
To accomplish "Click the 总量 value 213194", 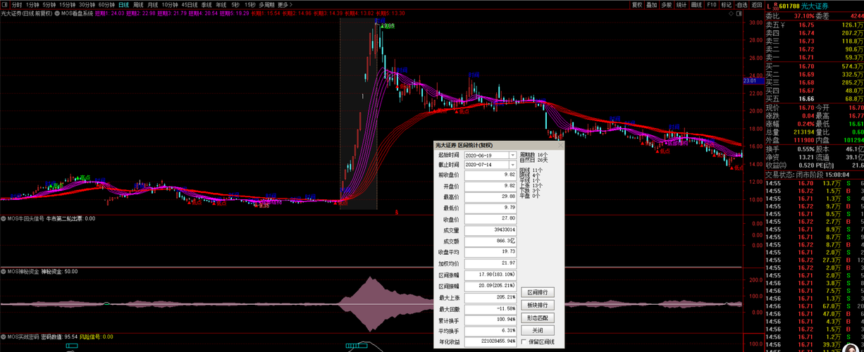I will click(x=803, y=132).
